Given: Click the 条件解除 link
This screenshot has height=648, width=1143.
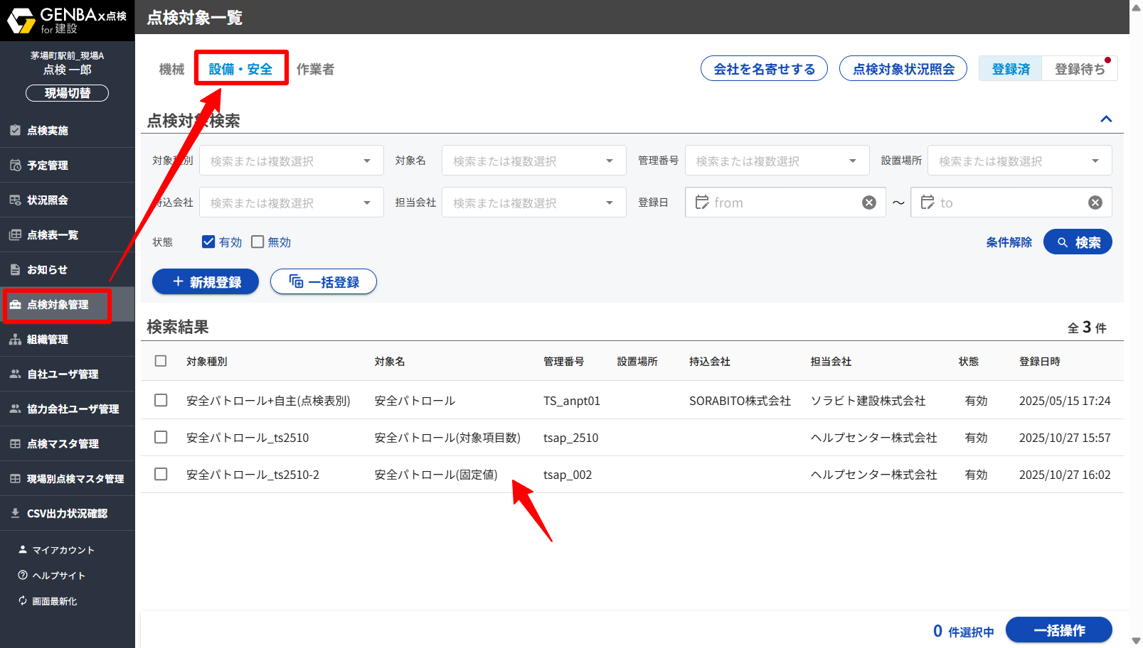Looking at the screenshot, I should coord(1009,242).
